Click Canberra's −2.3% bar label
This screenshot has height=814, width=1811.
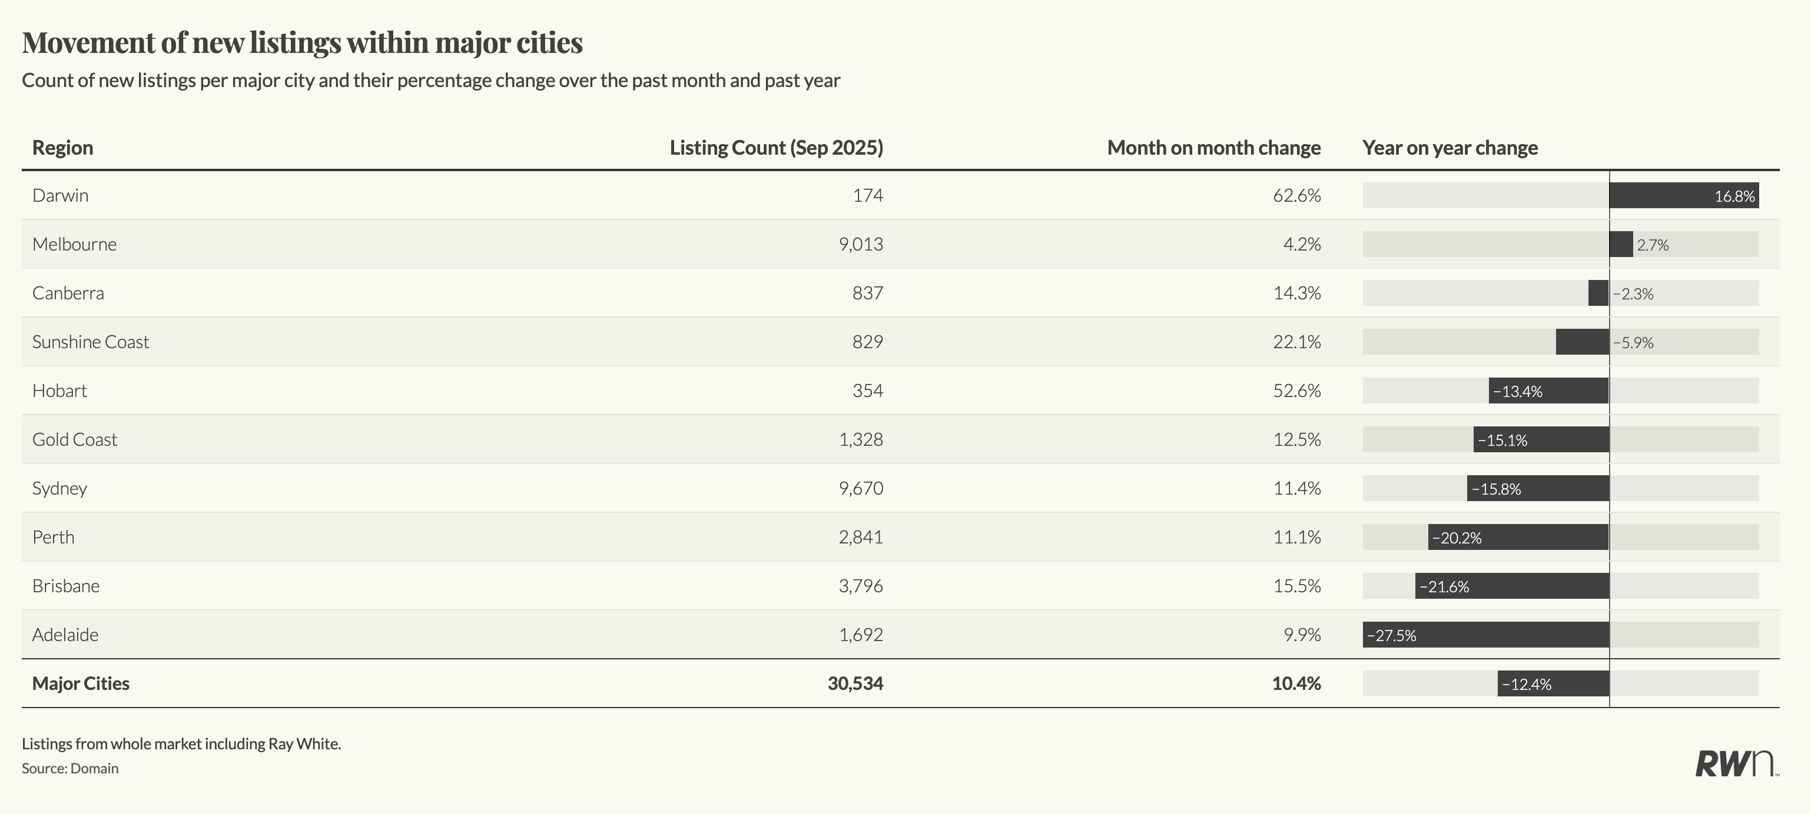(x=1633, y=293)
